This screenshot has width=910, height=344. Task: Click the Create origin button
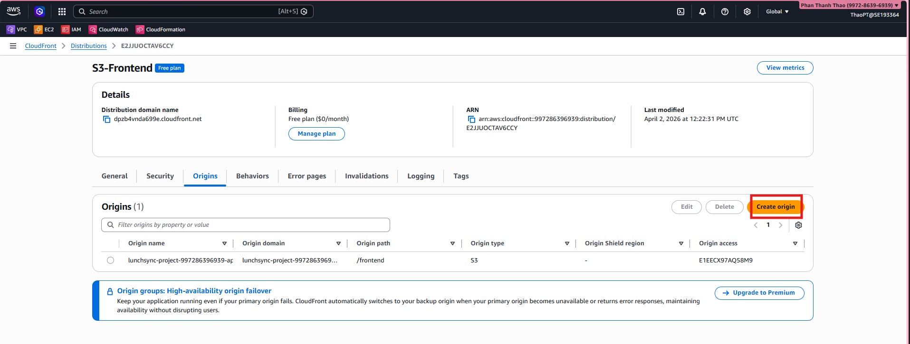[776, 207]
